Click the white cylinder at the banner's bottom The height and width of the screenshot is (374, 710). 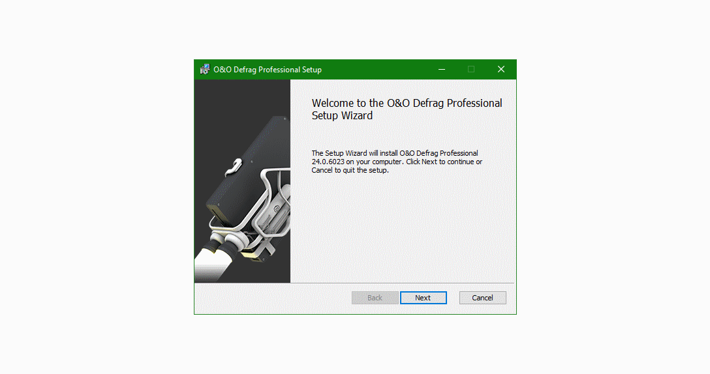tap(214, 263)
